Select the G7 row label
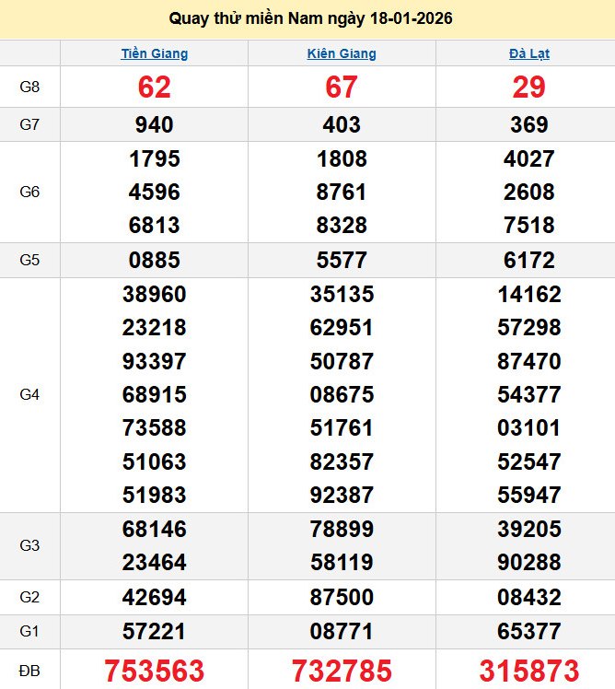The image size is (615, 689). (29, 124)
